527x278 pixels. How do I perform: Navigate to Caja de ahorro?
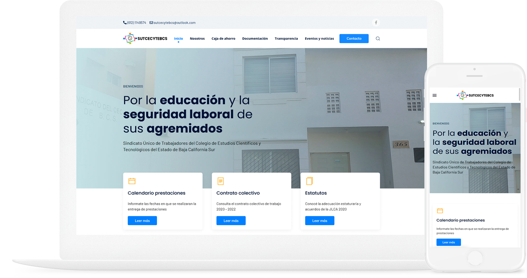click(223, 38)
